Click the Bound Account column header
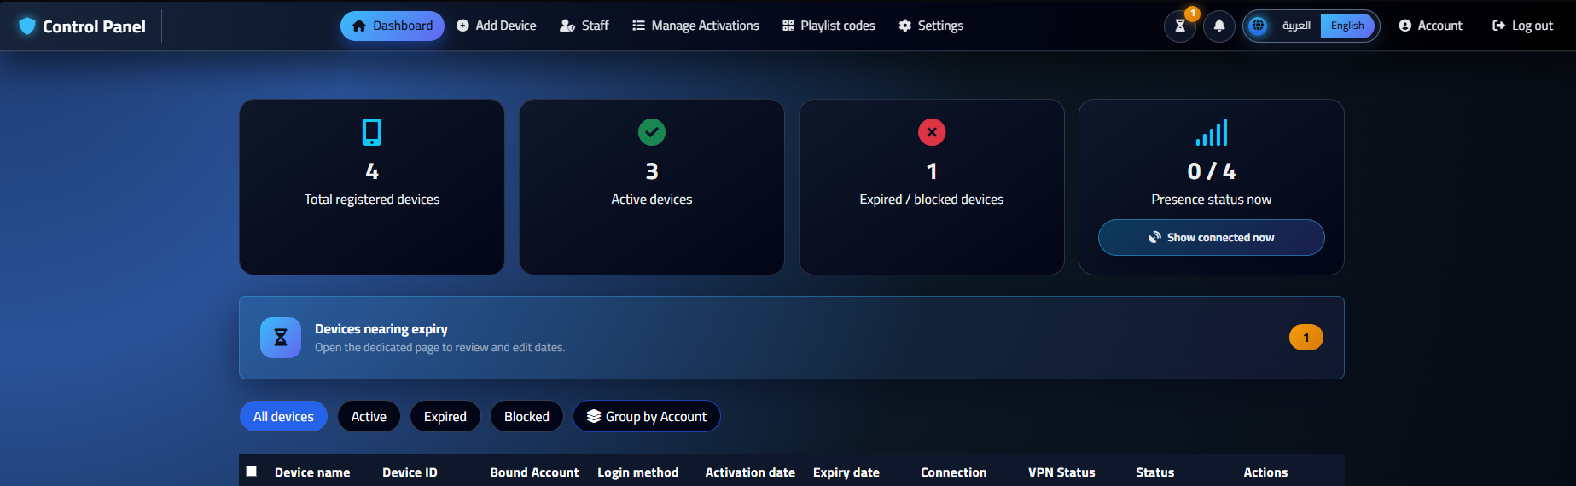This screenshot has width=1576, height=486. [x=534, y=472]
